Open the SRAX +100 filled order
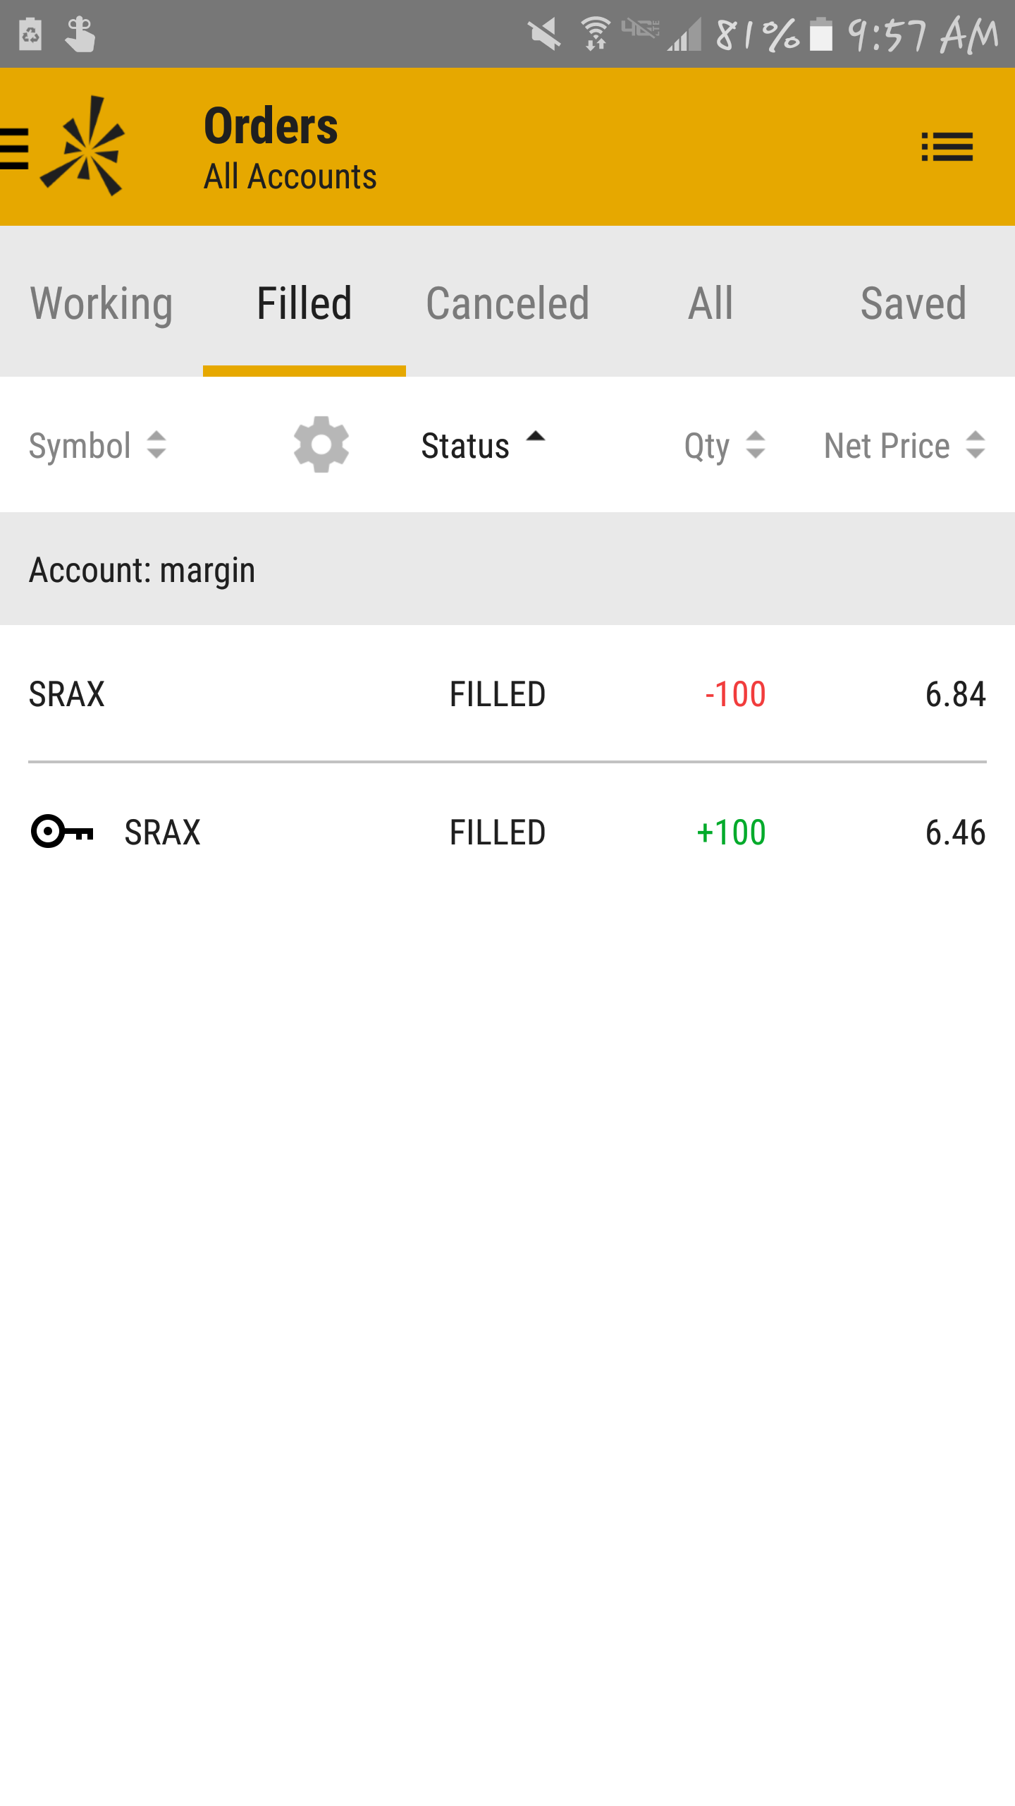 point(508,832)
